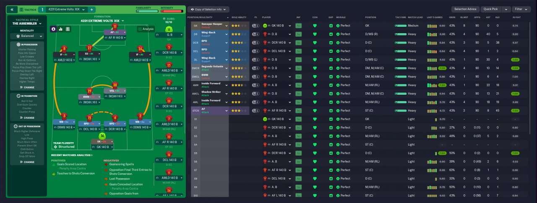Collapse the tactics panel with double-arrow icon
Viewport: 537px width, 203px height.
pyautogui.click(x=12, y=9)
